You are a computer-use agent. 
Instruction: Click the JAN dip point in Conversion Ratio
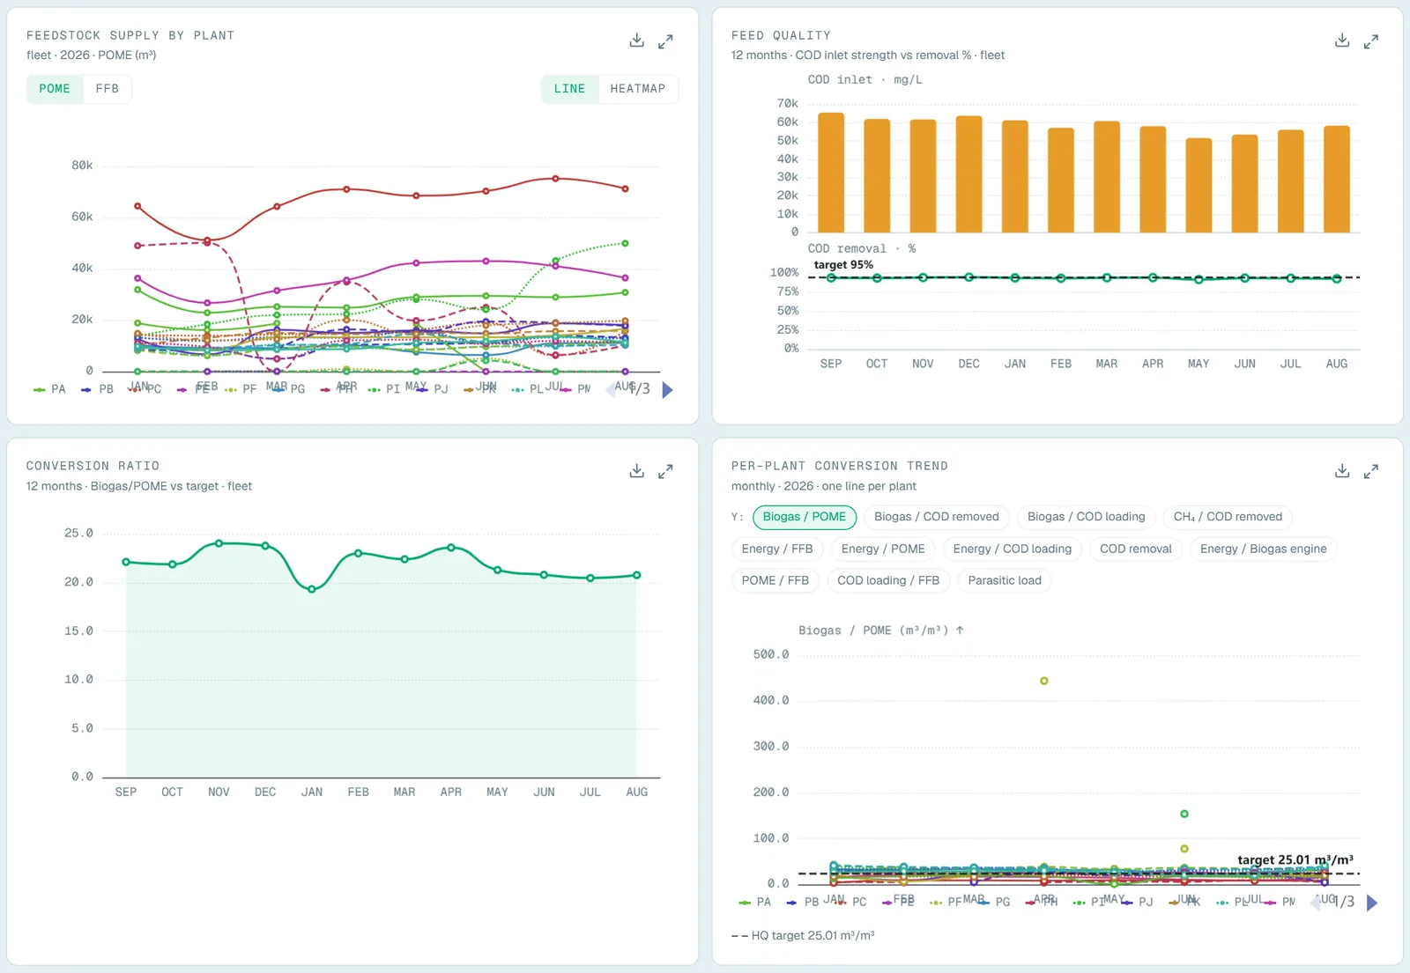312,589
